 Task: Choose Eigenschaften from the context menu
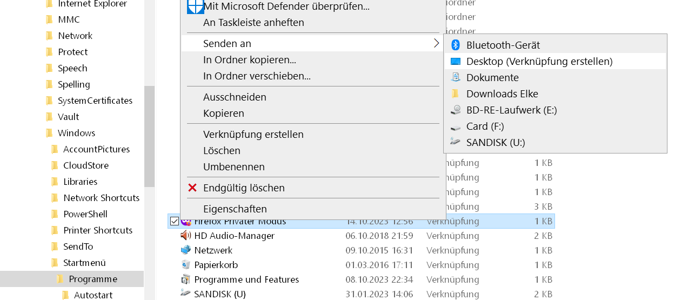[x=235, y=209]
